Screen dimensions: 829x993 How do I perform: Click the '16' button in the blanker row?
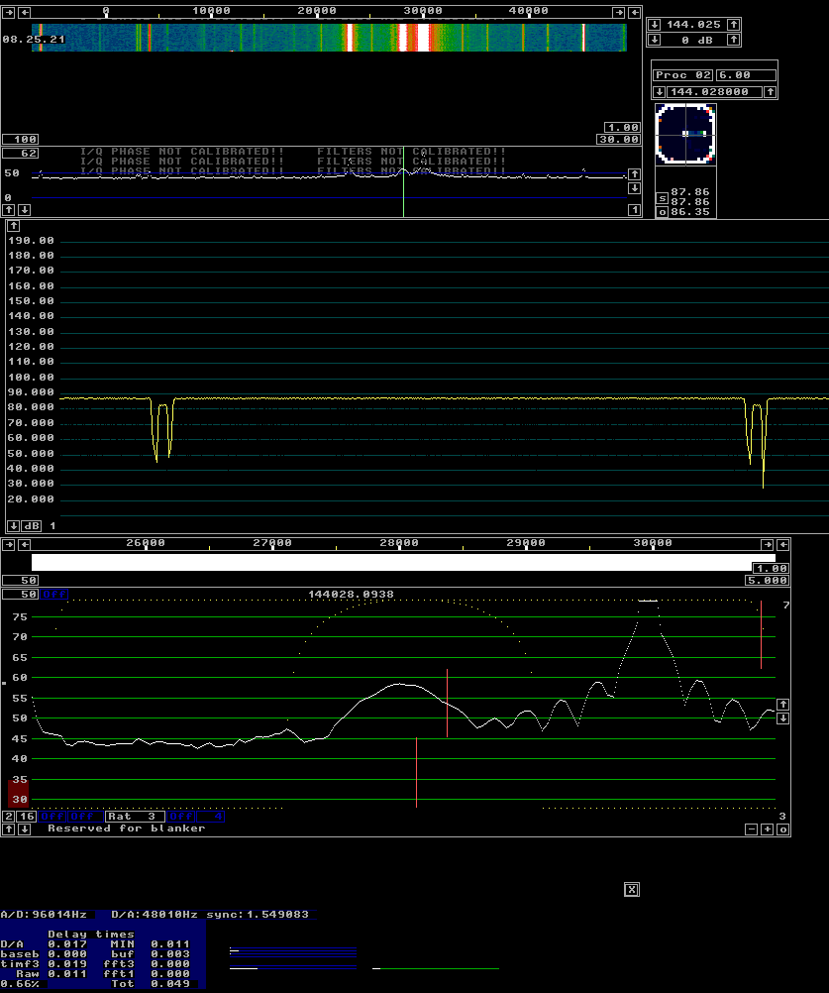(x=26, y=817)
